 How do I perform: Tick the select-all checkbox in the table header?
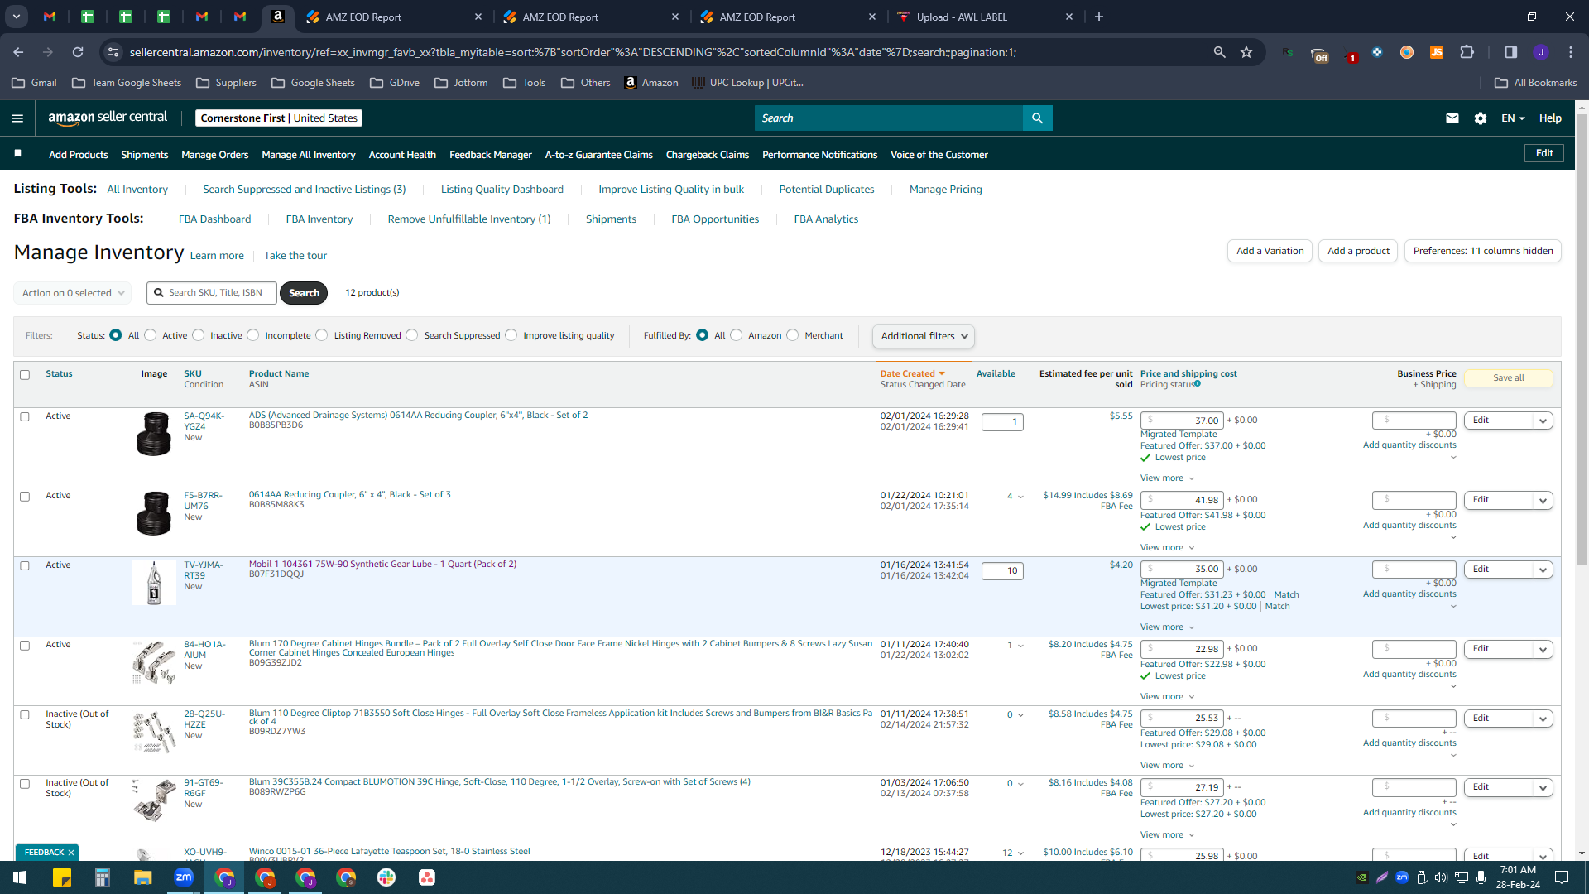[x=25, y=375]
